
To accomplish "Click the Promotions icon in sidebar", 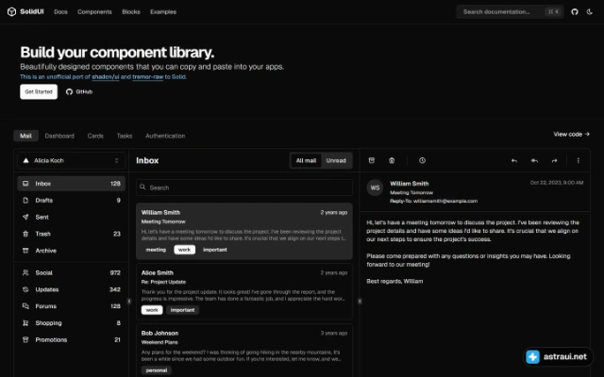I will pyautogui.click(x=25, y=339).
